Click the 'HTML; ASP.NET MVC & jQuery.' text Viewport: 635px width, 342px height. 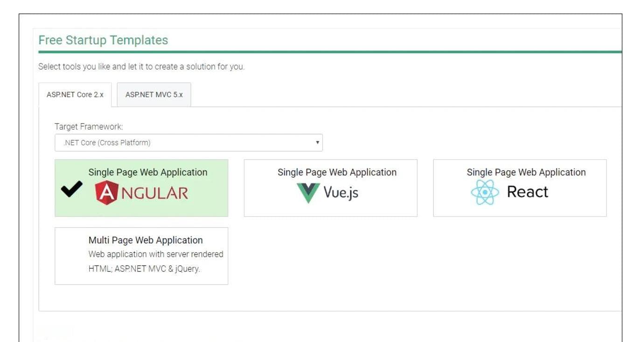click(x=144, y=269)
